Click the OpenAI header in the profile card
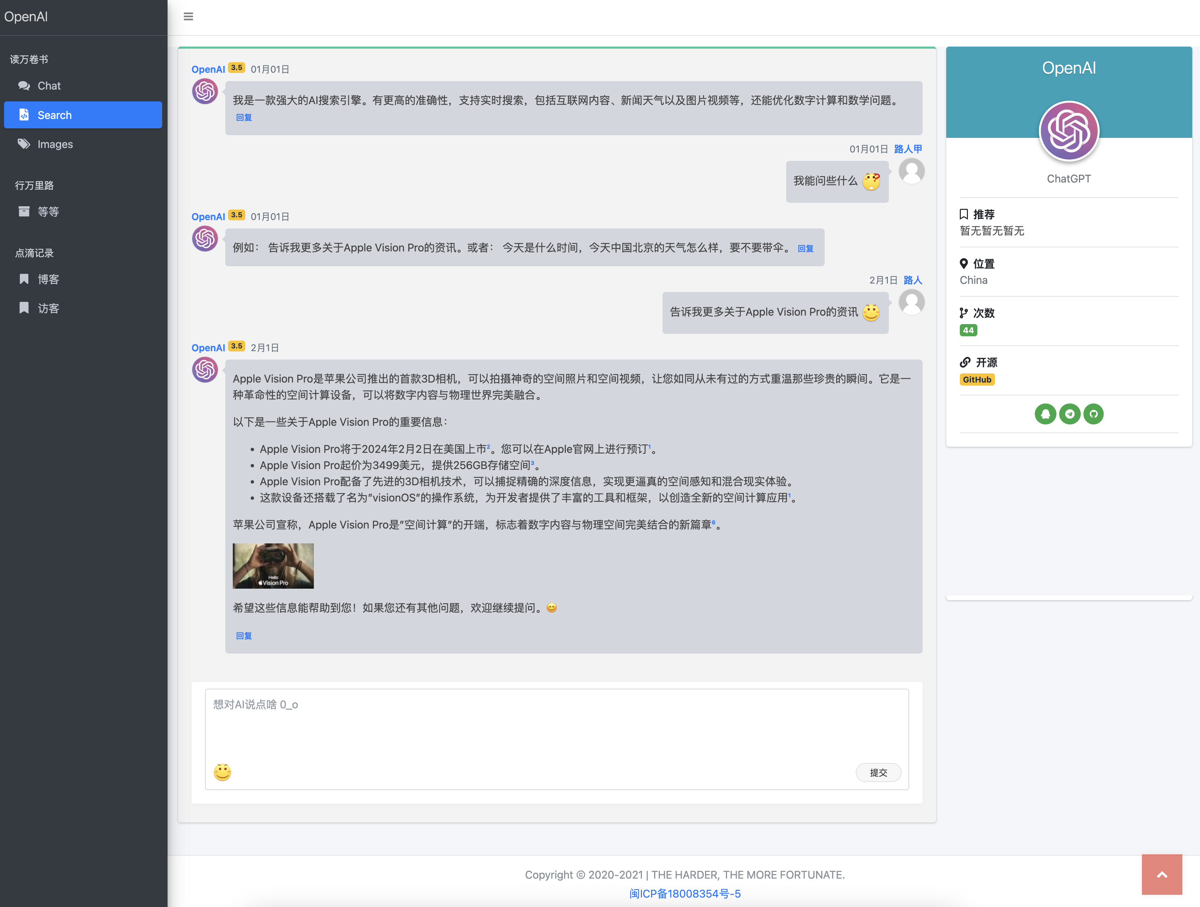Viewport: 1200px width, 907px height. coord(1069,68)
